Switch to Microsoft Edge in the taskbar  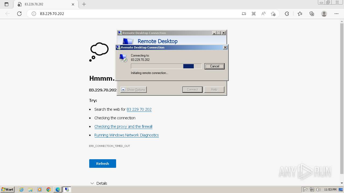58,190
